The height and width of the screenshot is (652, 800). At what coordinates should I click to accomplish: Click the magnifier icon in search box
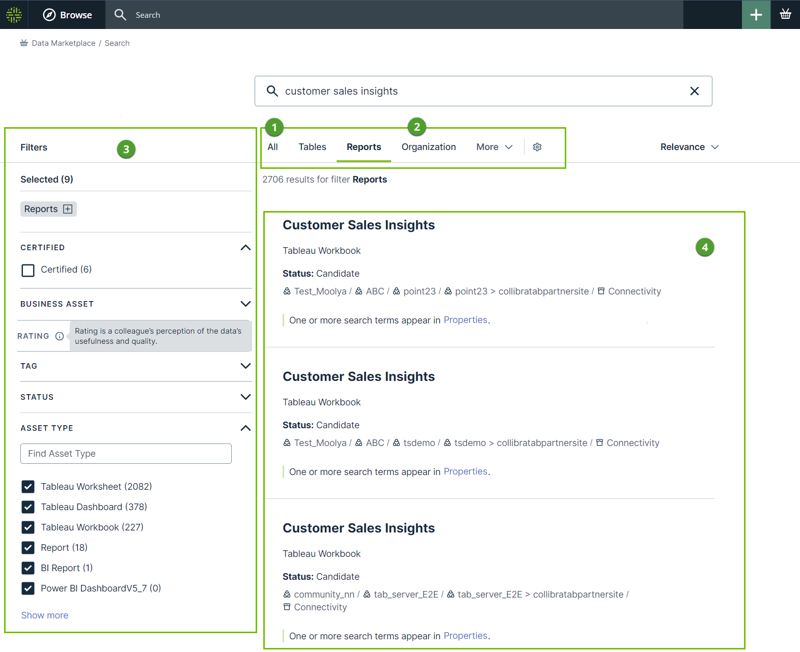tap(272, 91)
